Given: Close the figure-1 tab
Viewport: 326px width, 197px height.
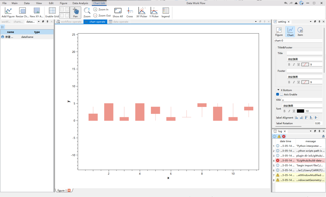Looking at the screenshot, I should click(69, 190).
